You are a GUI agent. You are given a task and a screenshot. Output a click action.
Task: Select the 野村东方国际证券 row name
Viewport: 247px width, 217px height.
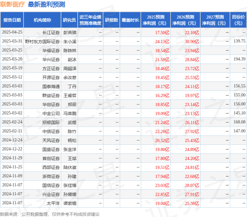[x=42, y=42]
